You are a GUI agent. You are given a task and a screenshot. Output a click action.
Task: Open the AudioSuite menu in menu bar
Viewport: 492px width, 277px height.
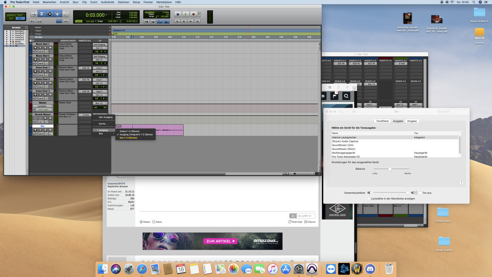pyautogui.click(x=107, y=2)
